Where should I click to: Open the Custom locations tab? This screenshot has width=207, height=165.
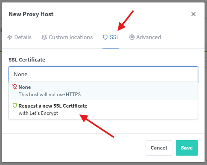pyautogui.click(x=67, y=37)
